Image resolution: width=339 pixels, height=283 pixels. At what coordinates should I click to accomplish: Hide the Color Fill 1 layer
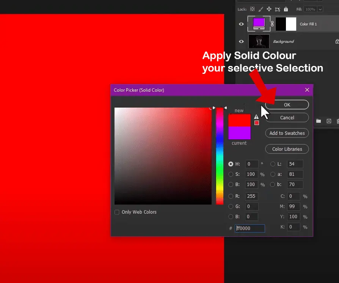click(x=241, y=23)
